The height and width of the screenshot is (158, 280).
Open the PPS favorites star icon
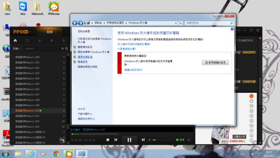pos(40,41)
